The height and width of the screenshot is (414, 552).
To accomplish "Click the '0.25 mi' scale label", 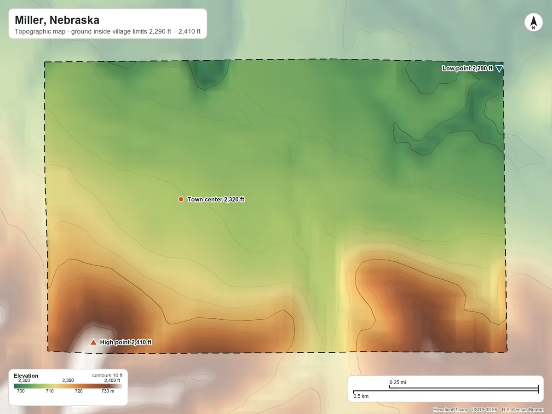I will tap(397, 382).
